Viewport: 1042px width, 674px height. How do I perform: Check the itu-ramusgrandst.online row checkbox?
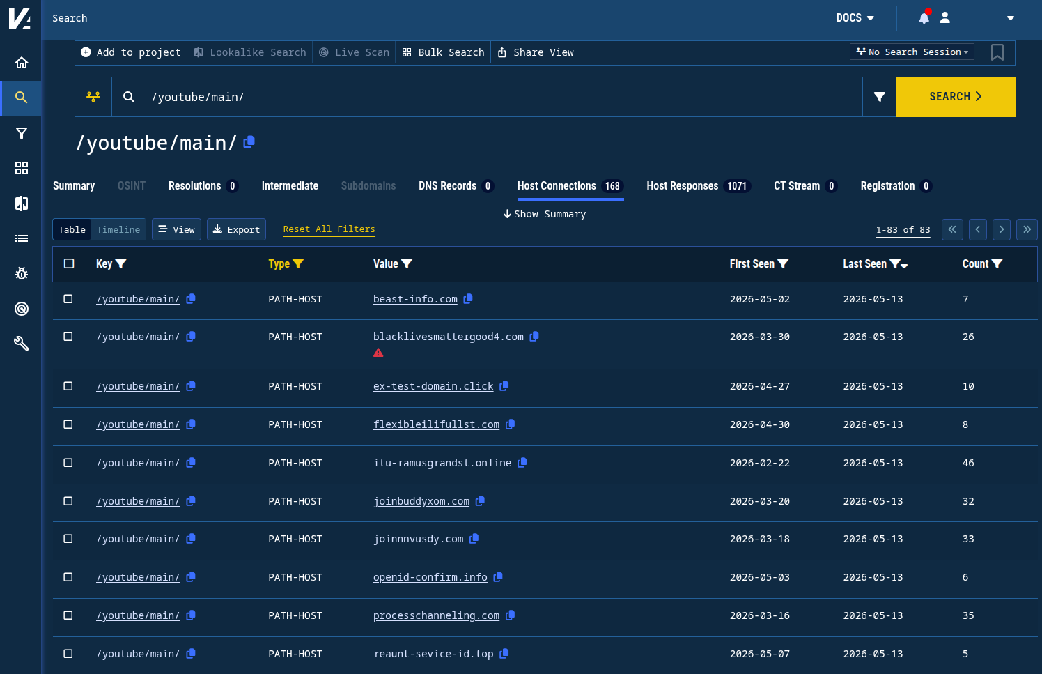click(x=68, y=463)
